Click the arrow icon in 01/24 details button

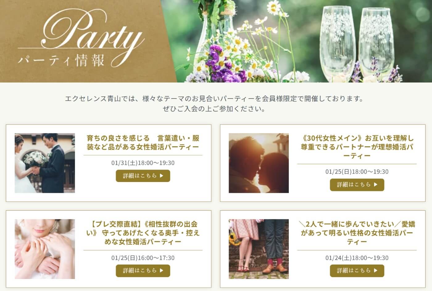[376, 271]
